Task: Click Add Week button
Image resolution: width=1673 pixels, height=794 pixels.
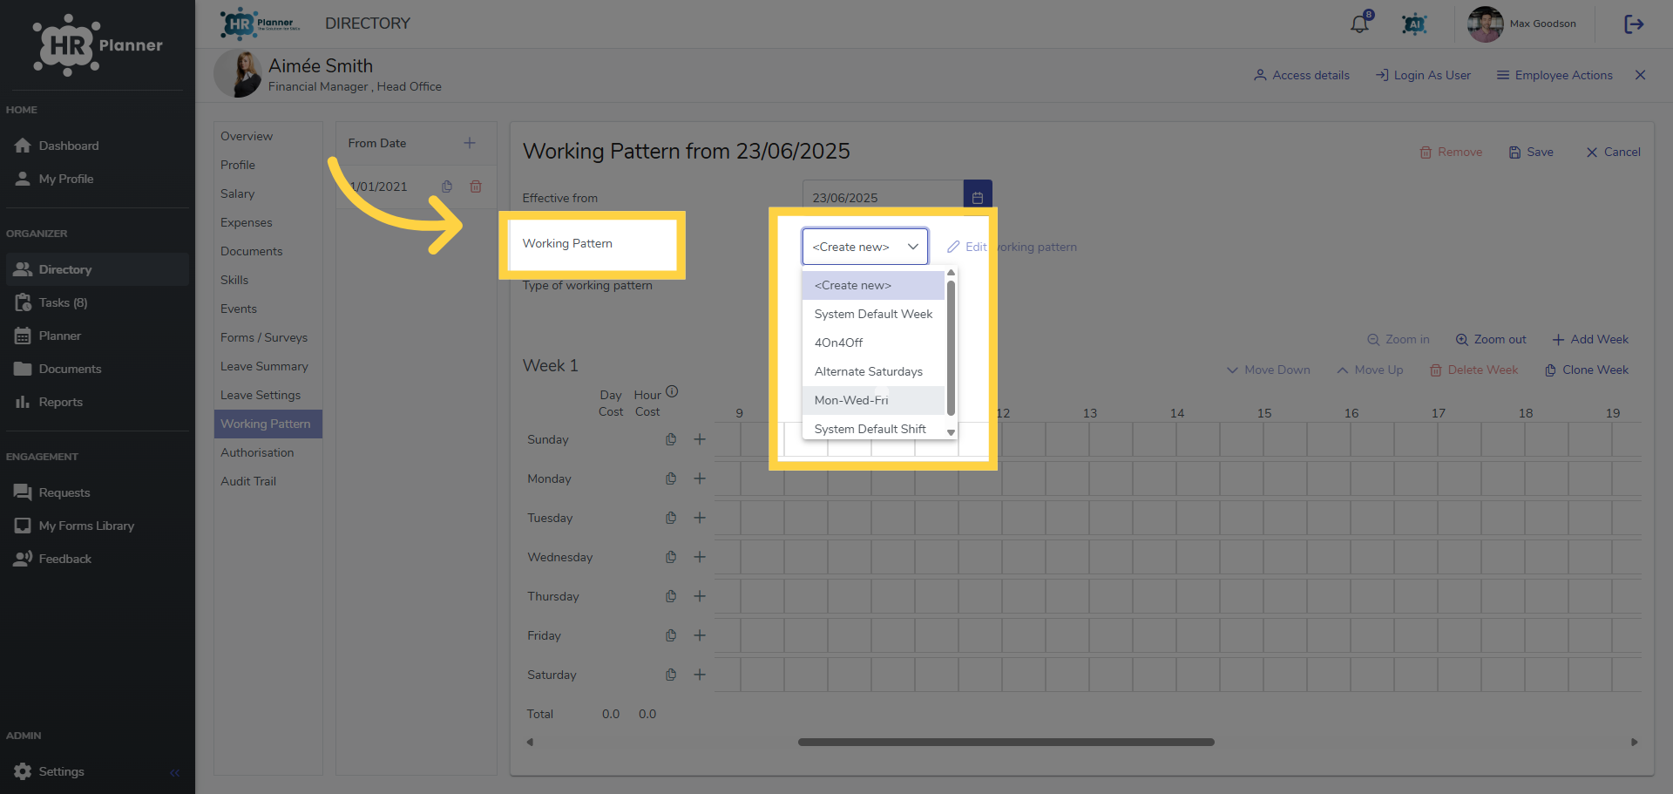Action: [1590, 339]
